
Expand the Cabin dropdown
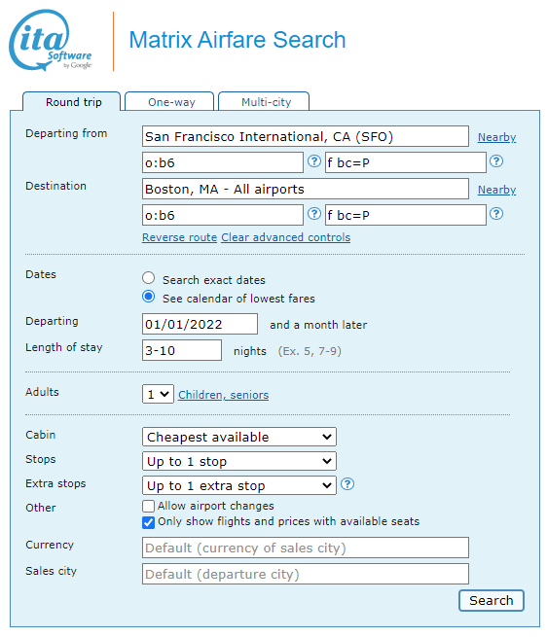[x=239, y=437]
